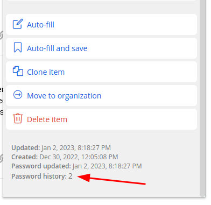Viewport: 211px width, 205px height.
Task: Click the Password history label
Action: 39,176
